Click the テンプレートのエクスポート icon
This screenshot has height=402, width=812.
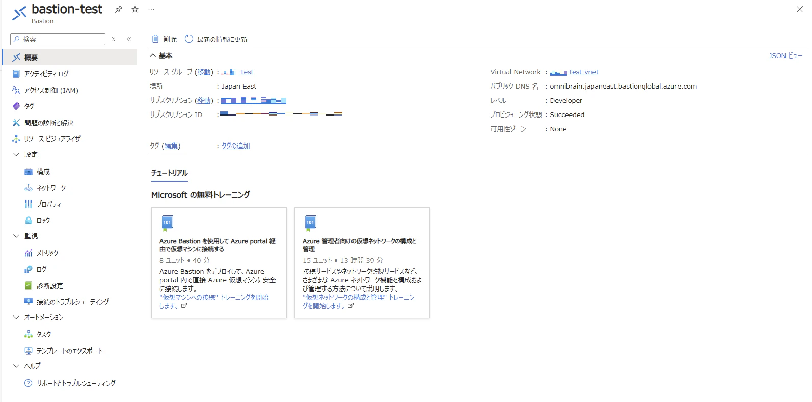coord(29,351)
